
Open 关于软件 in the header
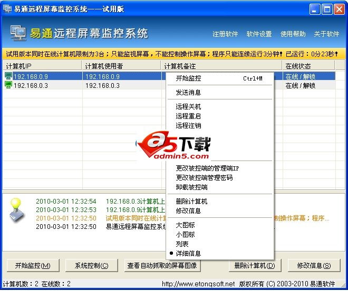[326, 34]
